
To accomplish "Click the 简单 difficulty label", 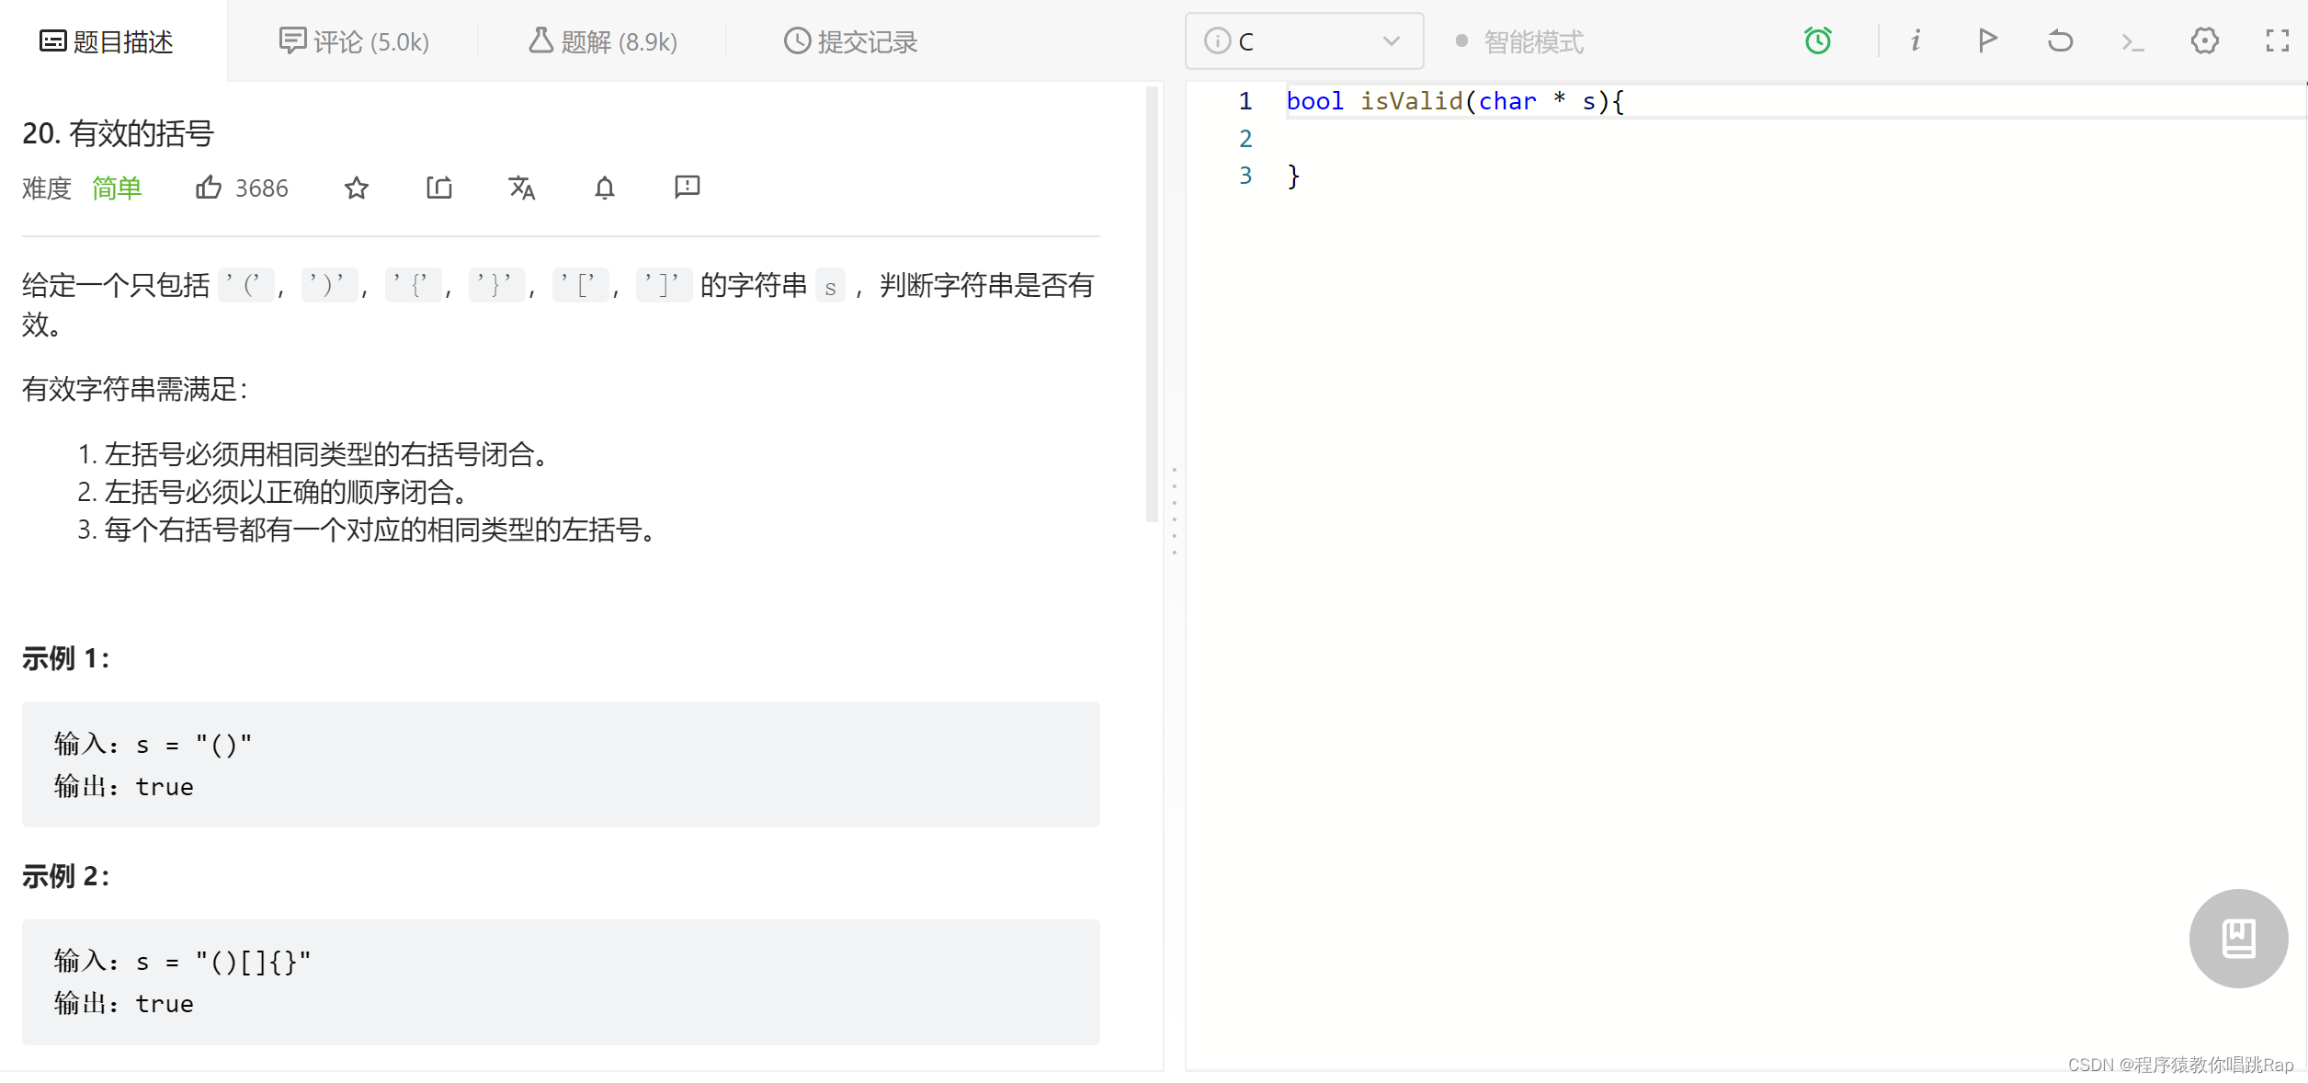I will pos(117,188).
